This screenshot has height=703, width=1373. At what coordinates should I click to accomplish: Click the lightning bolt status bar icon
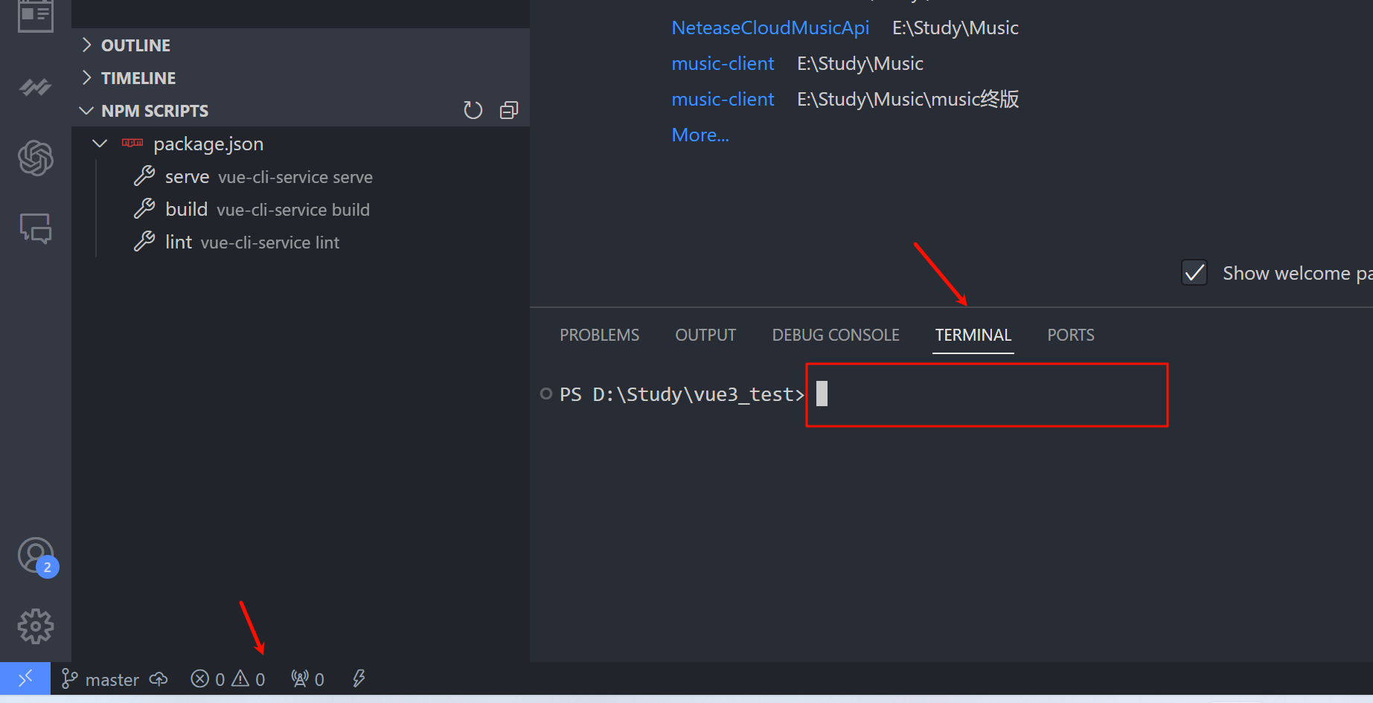point(359,678)
